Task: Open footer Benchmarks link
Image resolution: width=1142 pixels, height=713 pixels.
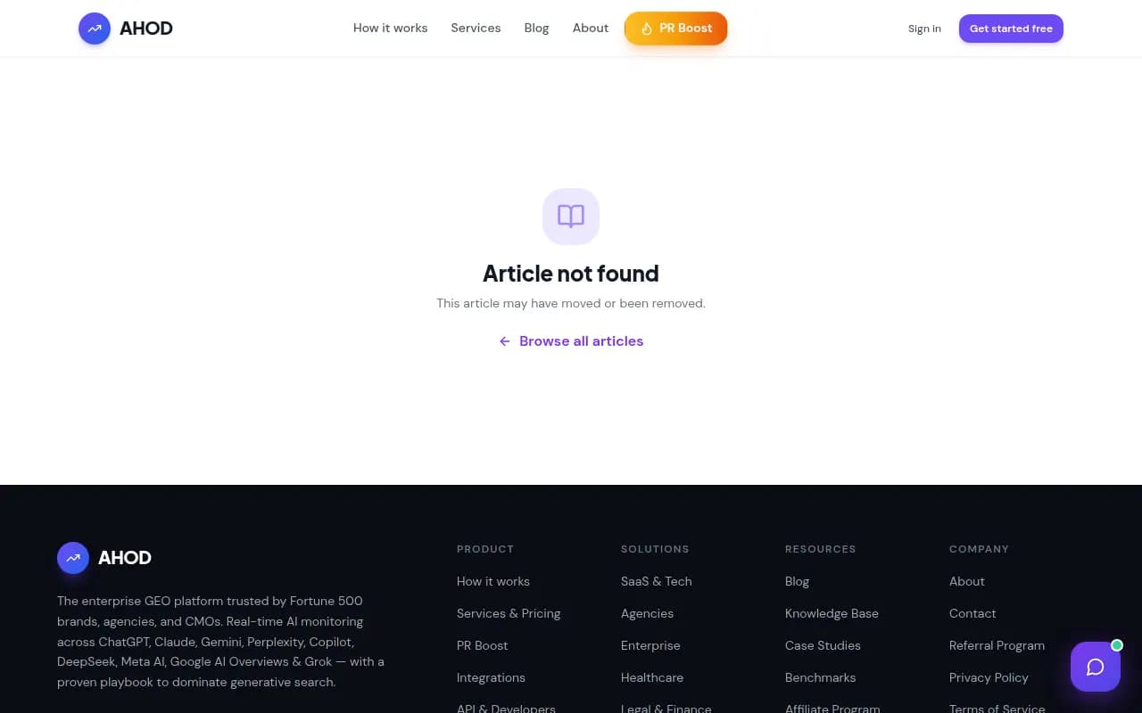Action: tap(820, 677)
